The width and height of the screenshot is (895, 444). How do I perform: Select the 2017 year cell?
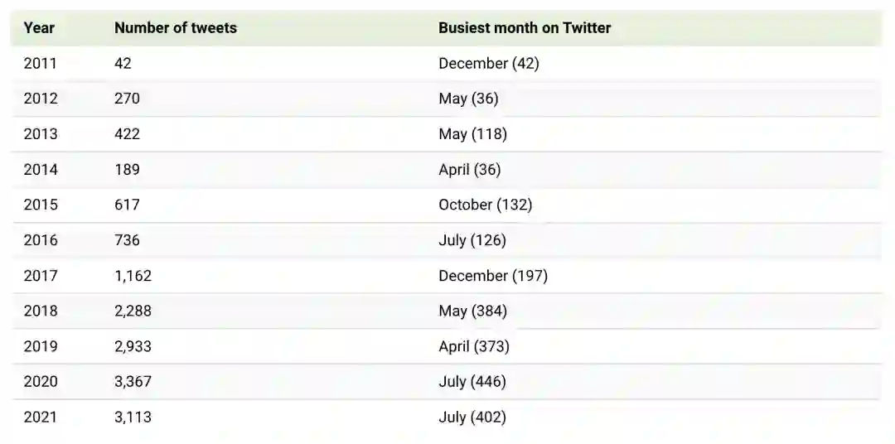click(x=41, y=276)
